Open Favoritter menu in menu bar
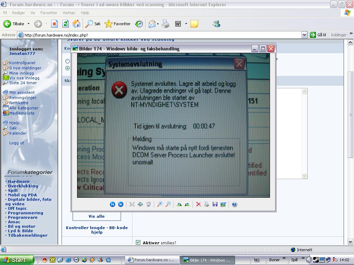 point(49,13)
